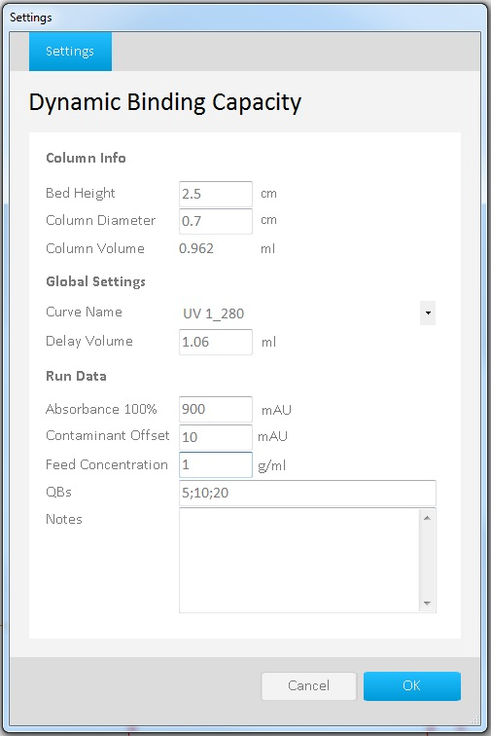Image resolution: width=491 pixels, height=736 pixels.
Task: Click the window resize grip in corner
Action: pos(475,719)
